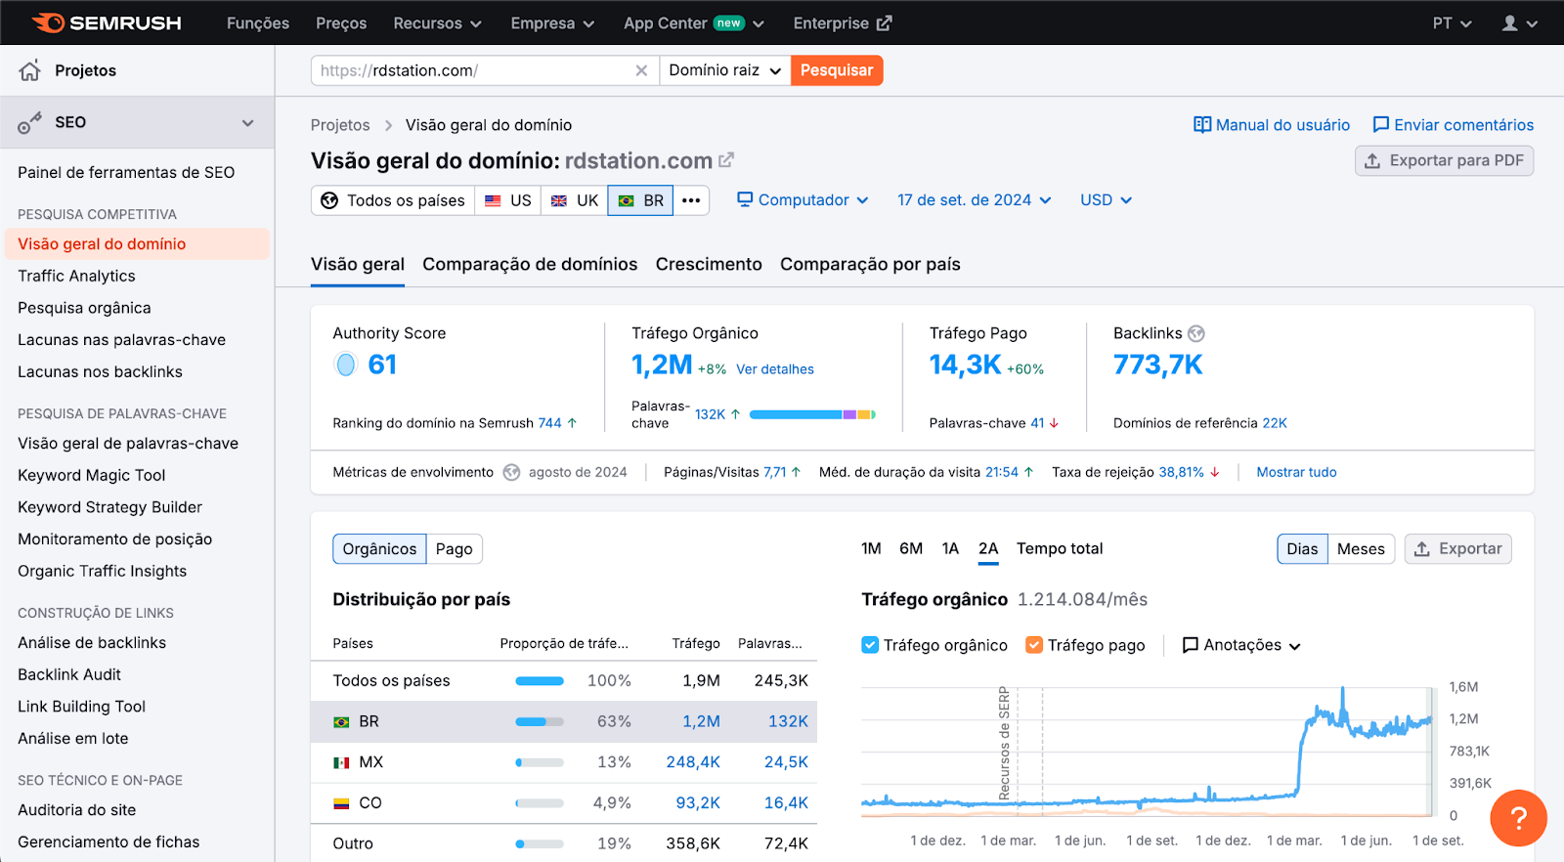The height and width of the screenshot is (862, 1564).
Task: Click the organic traffic line chart
Action: point(1147,751)
